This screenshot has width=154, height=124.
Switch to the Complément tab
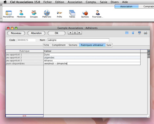59,45
